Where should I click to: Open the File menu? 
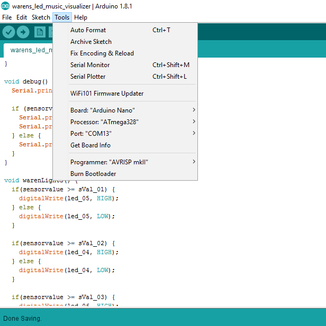click(x=7, y=17)
